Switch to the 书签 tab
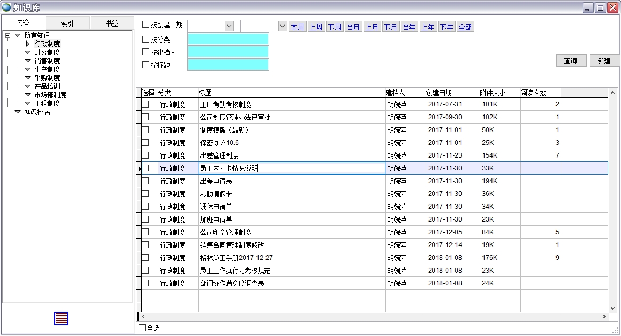621x336 pixels. [112, 23]
